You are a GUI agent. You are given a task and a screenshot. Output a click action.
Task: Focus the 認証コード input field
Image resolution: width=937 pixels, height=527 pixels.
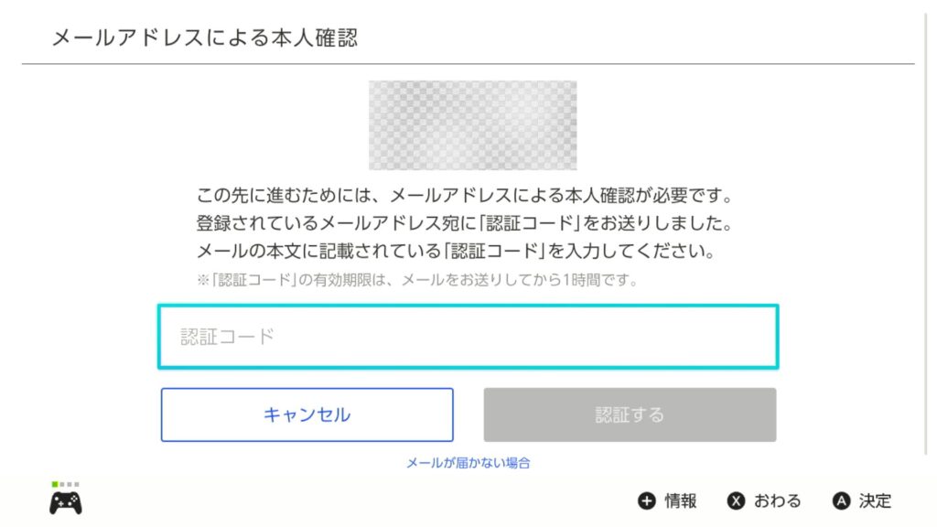tap(468, 337)
